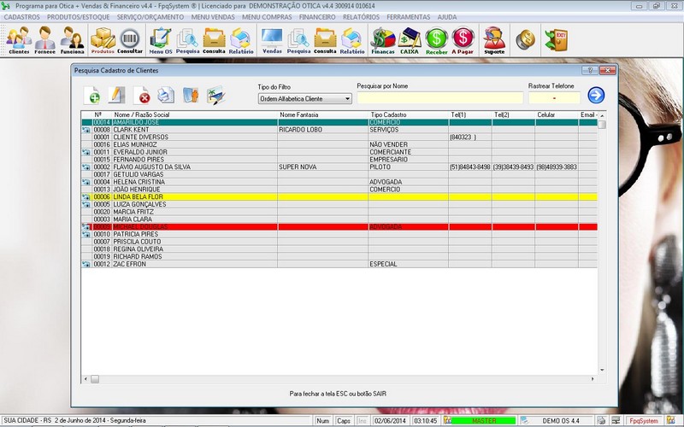Screen dimensions: 684x427
Task: Open the RELATÓRIOS menu
Action: click(361, 17)
